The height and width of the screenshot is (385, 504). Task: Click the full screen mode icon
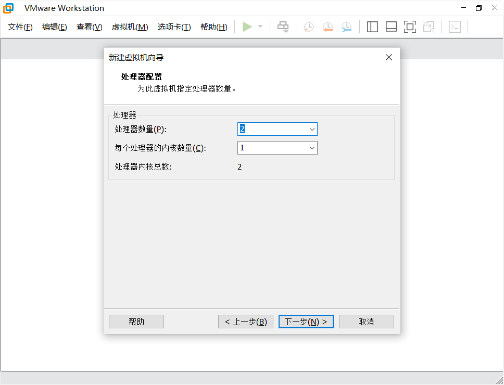point(410,27)
